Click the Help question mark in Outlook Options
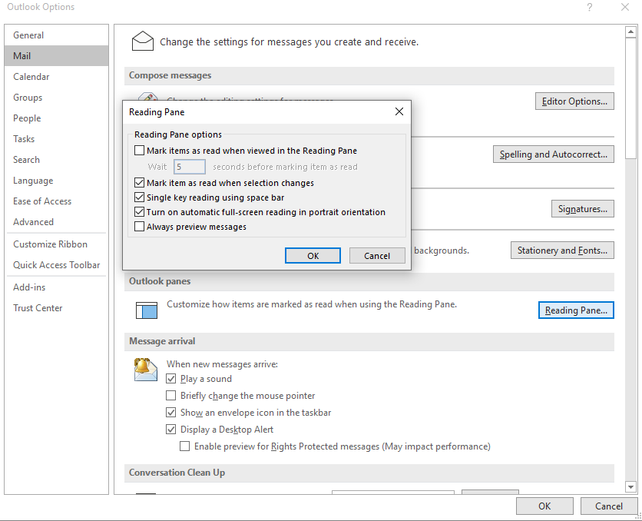The height and width of the screenshot is (521, 642). pos(590,7)
